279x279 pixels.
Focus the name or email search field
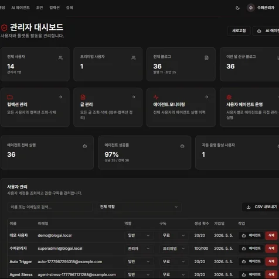click(x=50, y=207)
